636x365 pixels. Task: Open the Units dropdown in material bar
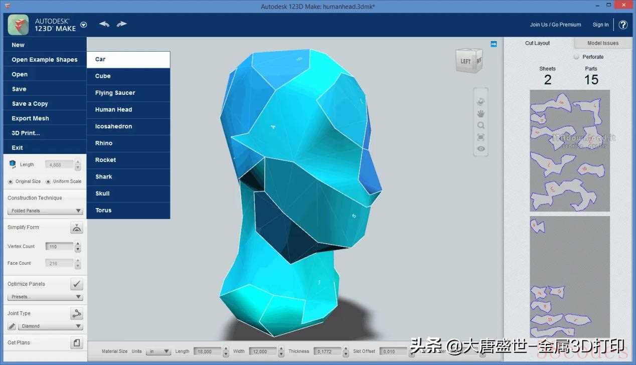pos(158,351)
